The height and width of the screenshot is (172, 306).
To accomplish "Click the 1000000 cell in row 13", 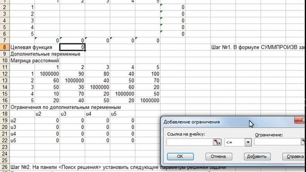I will click(72, 81).
